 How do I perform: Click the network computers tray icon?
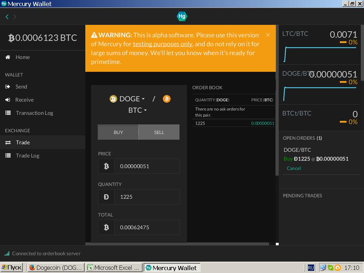click(323, 268)
